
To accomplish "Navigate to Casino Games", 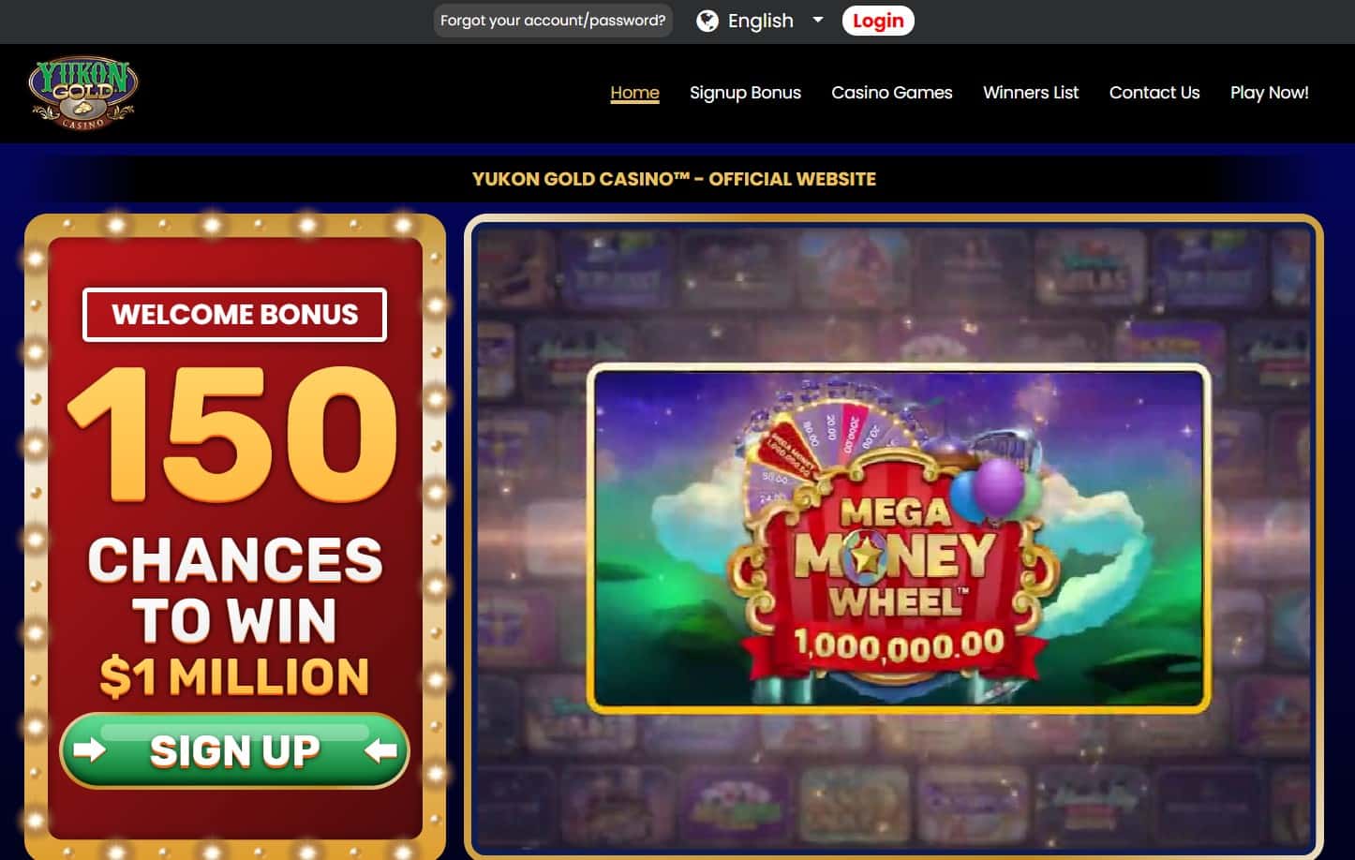I will point(892,93).
